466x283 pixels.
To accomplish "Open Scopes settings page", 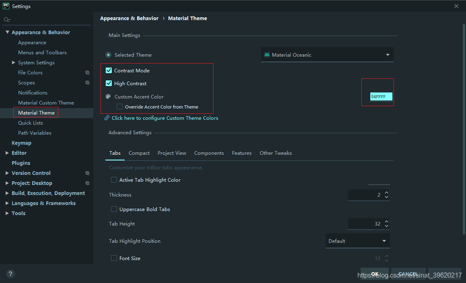I will tap(27, 83).
